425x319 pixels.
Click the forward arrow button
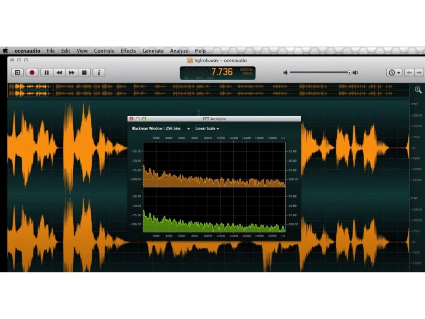point(419,73)
